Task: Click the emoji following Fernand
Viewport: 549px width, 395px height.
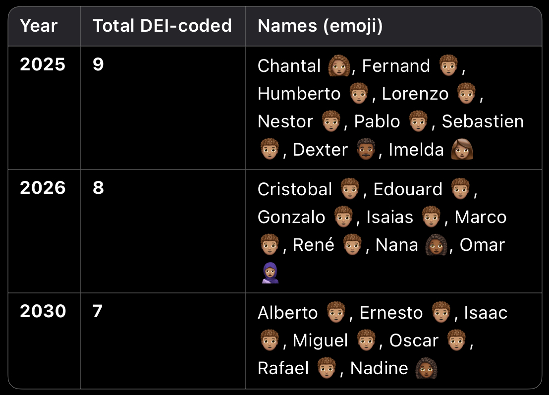Action: (x=449, y=65)
